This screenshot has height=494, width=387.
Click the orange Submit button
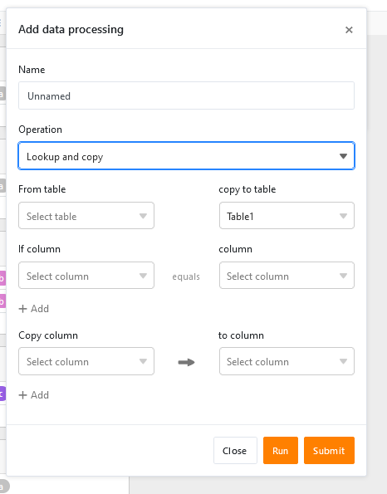tap(329, 451)
